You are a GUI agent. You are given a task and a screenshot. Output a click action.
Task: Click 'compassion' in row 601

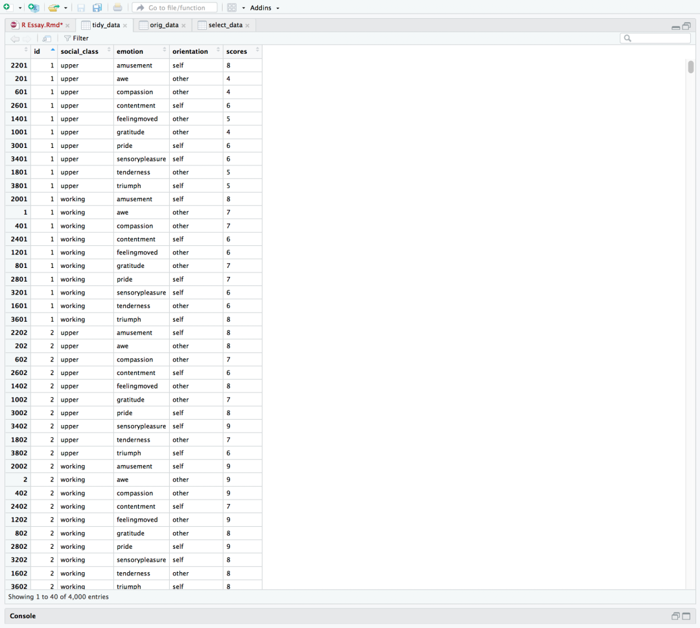coord(135,92)
